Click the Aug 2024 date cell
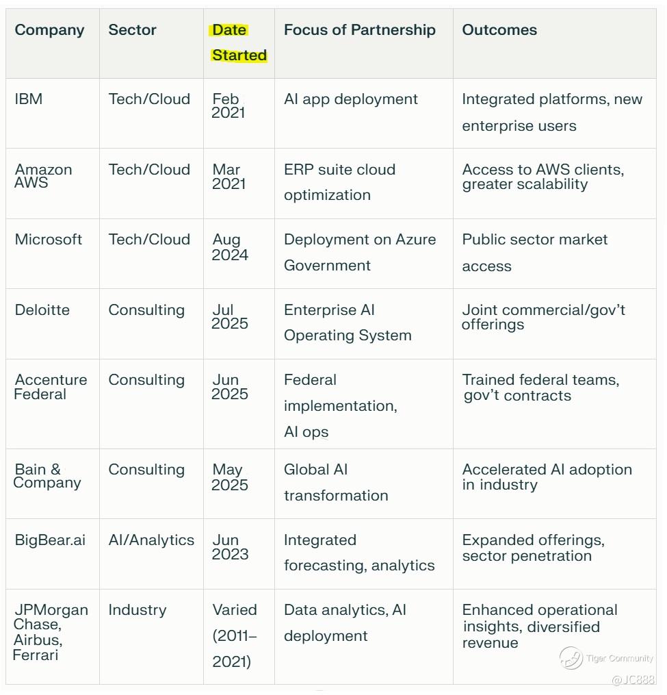This screenshot has width=667, height=695. [230, 247]
